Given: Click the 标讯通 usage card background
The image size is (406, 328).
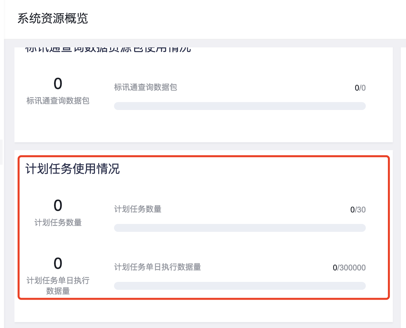Looking at the screenshot, I should pyautogui.click(x=231, y=128).
